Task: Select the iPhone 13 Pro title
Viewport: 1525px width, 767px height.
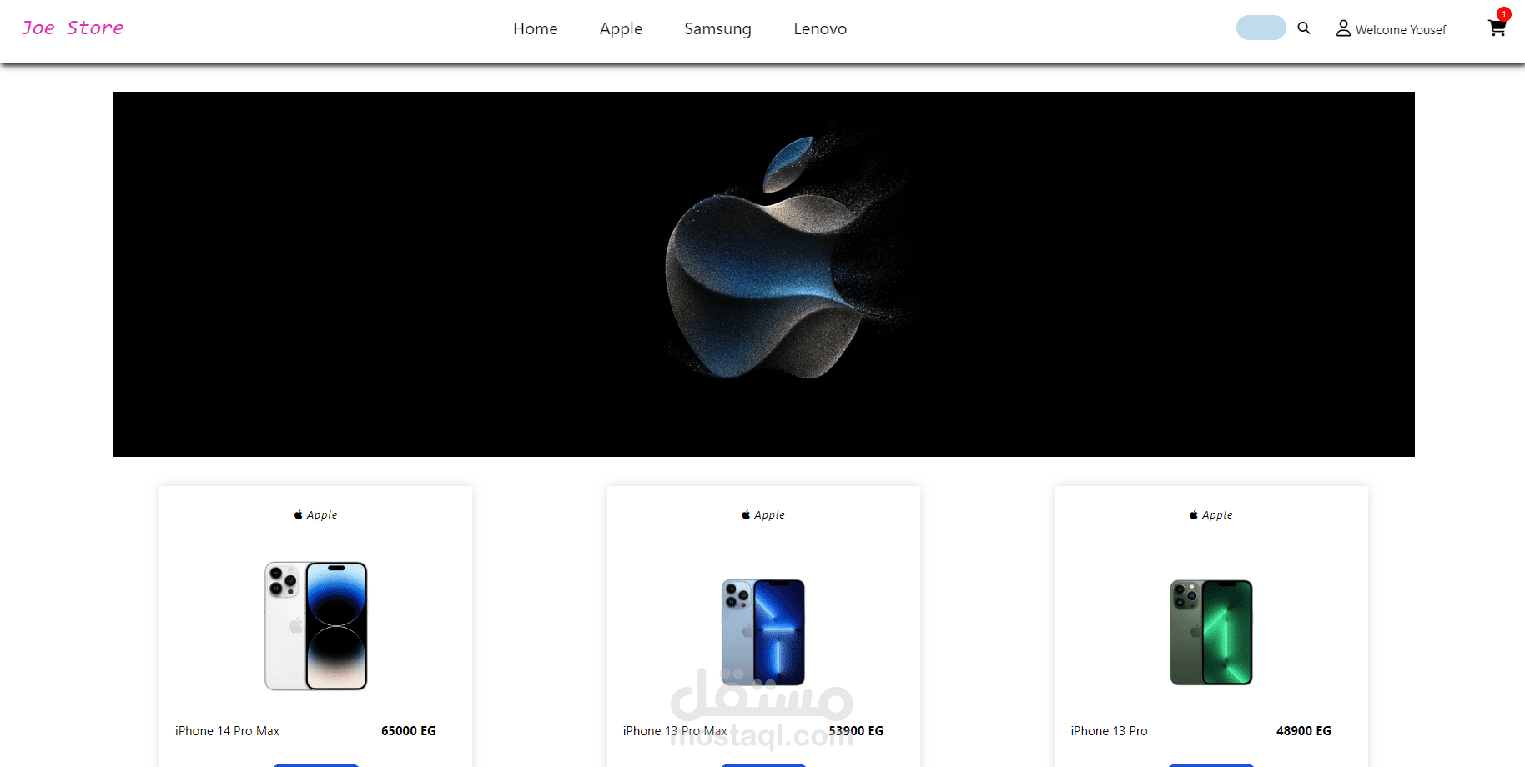Action: click(1109, 731)
